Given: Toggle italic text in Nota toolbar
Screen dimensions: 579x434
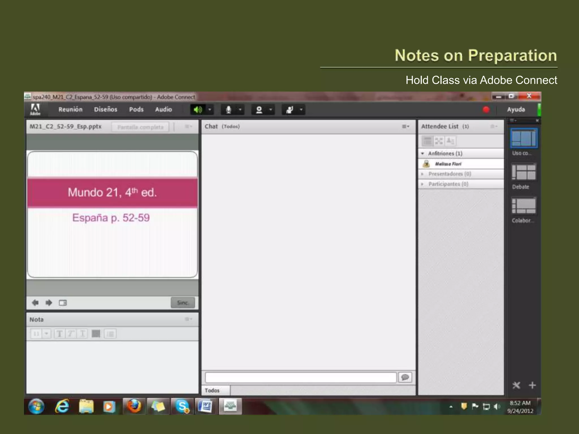Looking at the screenshot, I should click(x=71, y=334).
